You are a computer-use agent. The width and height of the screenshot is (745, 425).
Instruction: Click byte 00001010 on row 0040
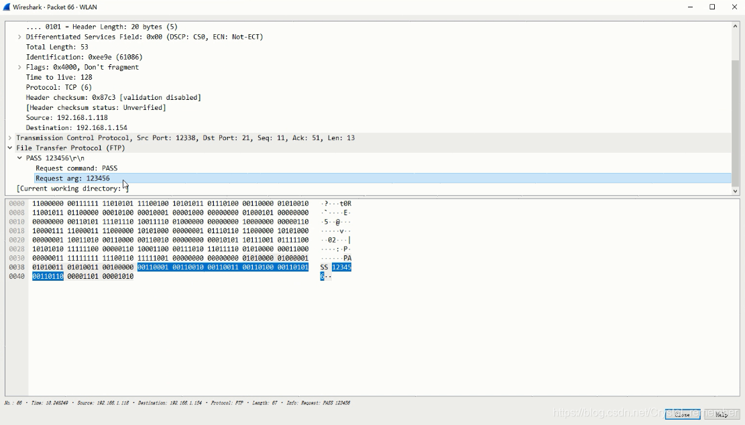pyautogui.click(x=118, y=276)
